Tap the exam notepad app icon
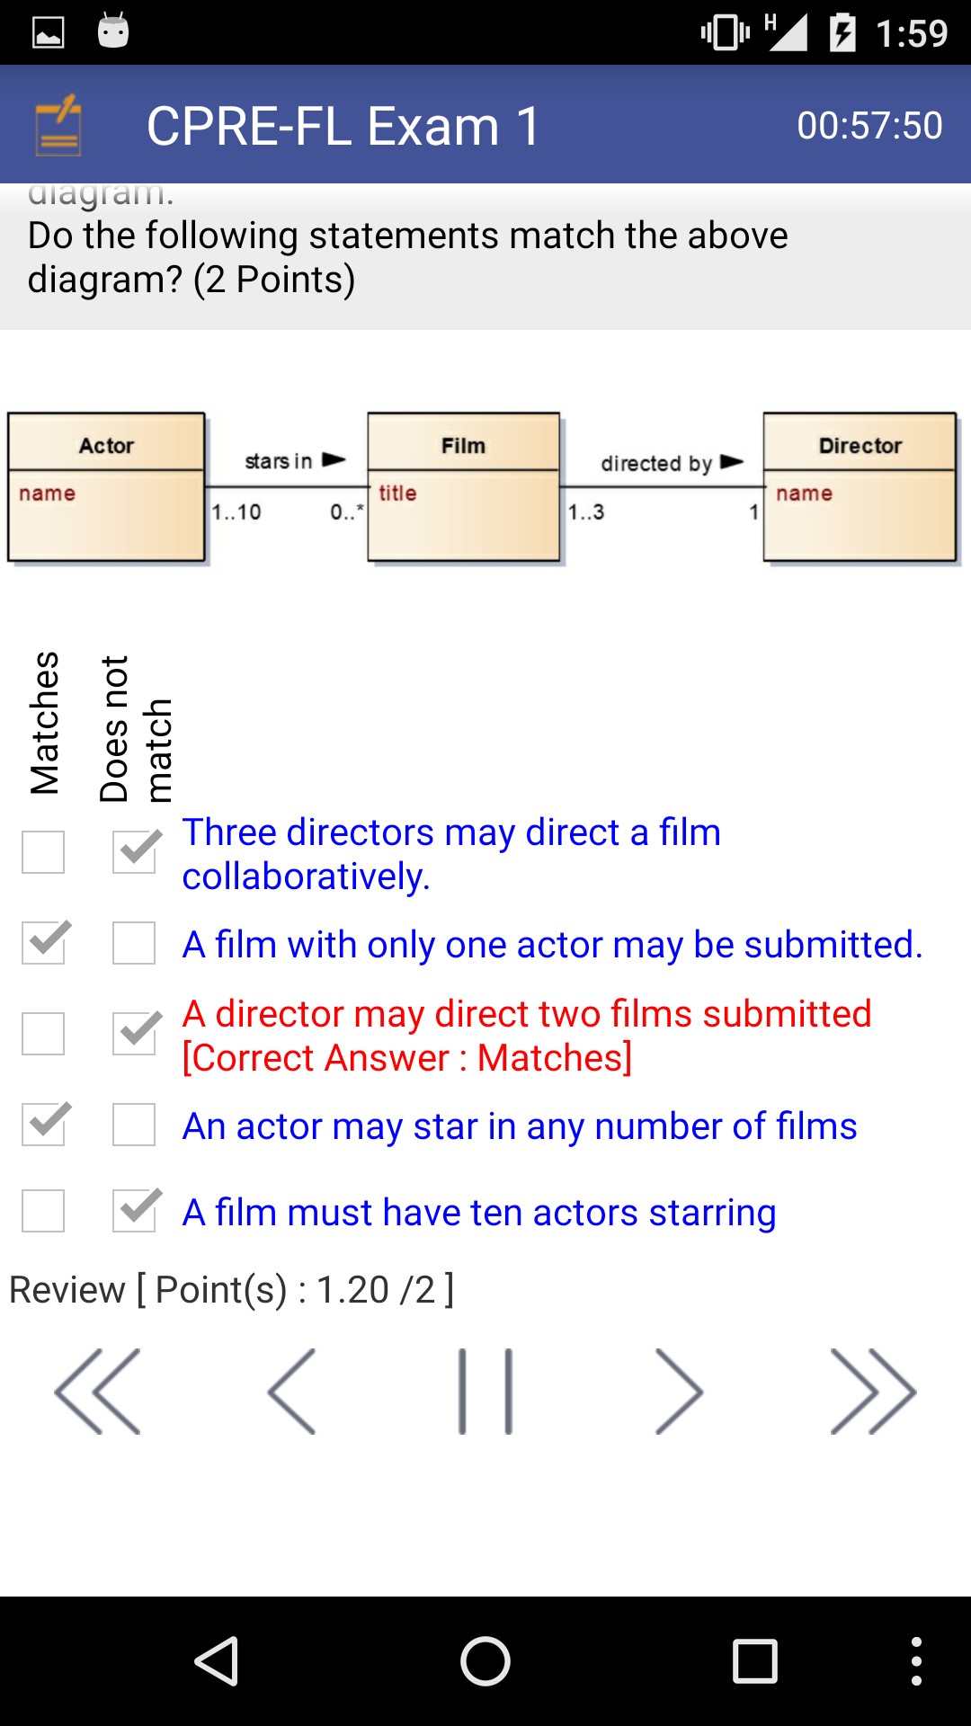 coord(58,125)
